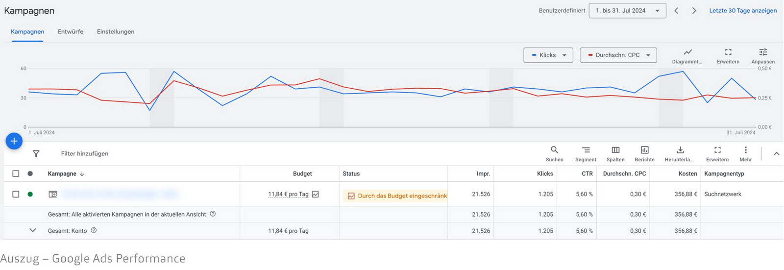Open the Durchschn. CPC metric dropdown
This screenshot has height=270, width=784.
click(x=618, y=55)
